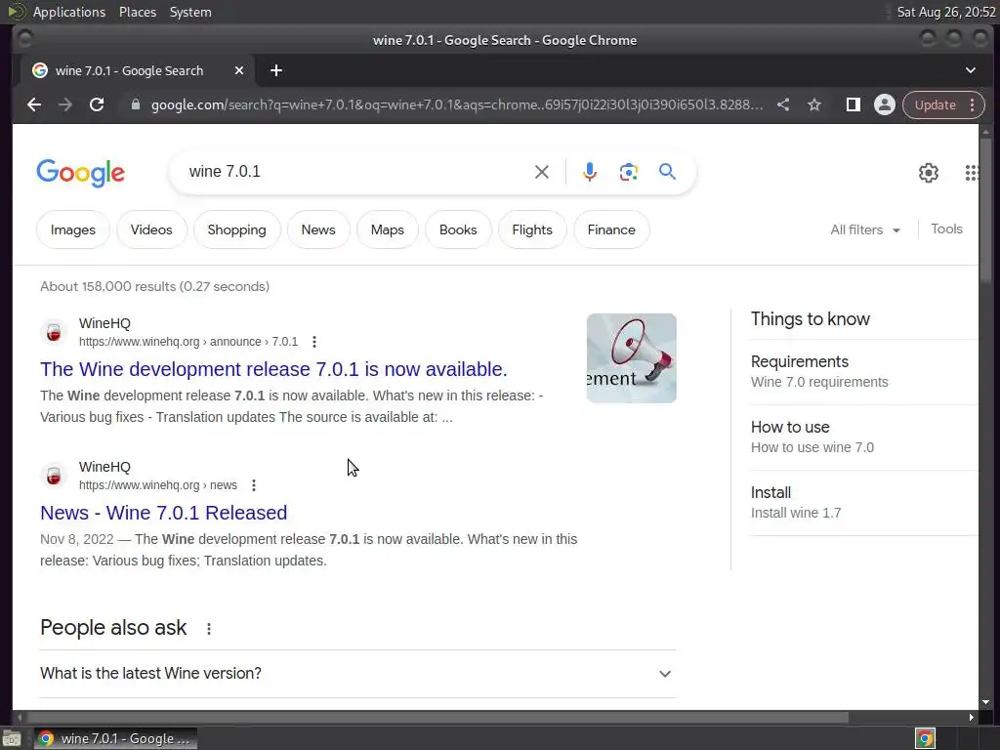The image size is (1000, 750).
Task: Open the Chrome profile avatar
Action: coord(885,104)
